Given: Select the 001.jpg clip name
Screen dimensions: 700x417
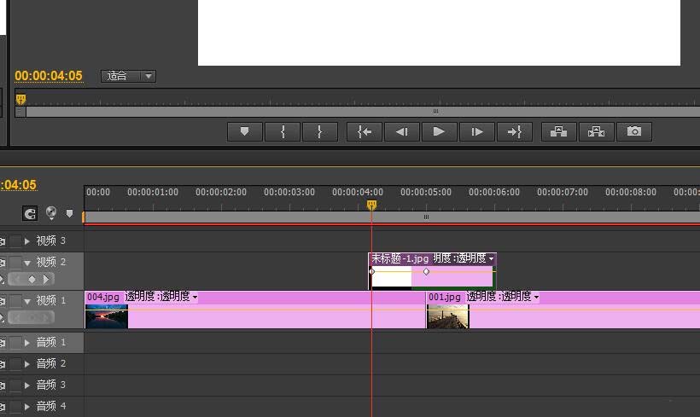Looking at the screenshot, I should [444, 297].
